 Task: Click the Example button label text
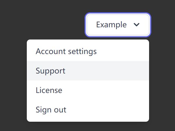coord(112,25)
